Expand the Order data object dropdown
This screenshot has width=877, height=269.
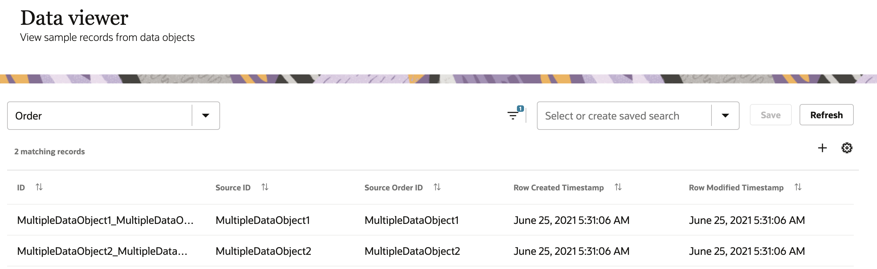206,116
